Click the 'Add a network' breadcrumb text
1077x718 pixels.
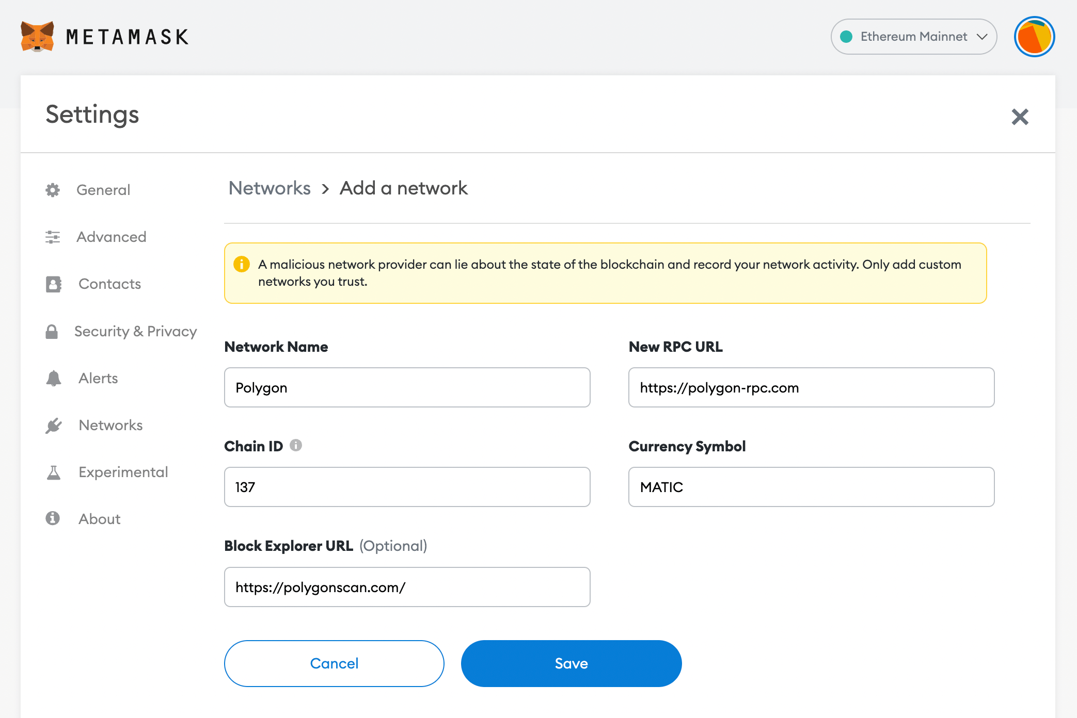[404, 188]
